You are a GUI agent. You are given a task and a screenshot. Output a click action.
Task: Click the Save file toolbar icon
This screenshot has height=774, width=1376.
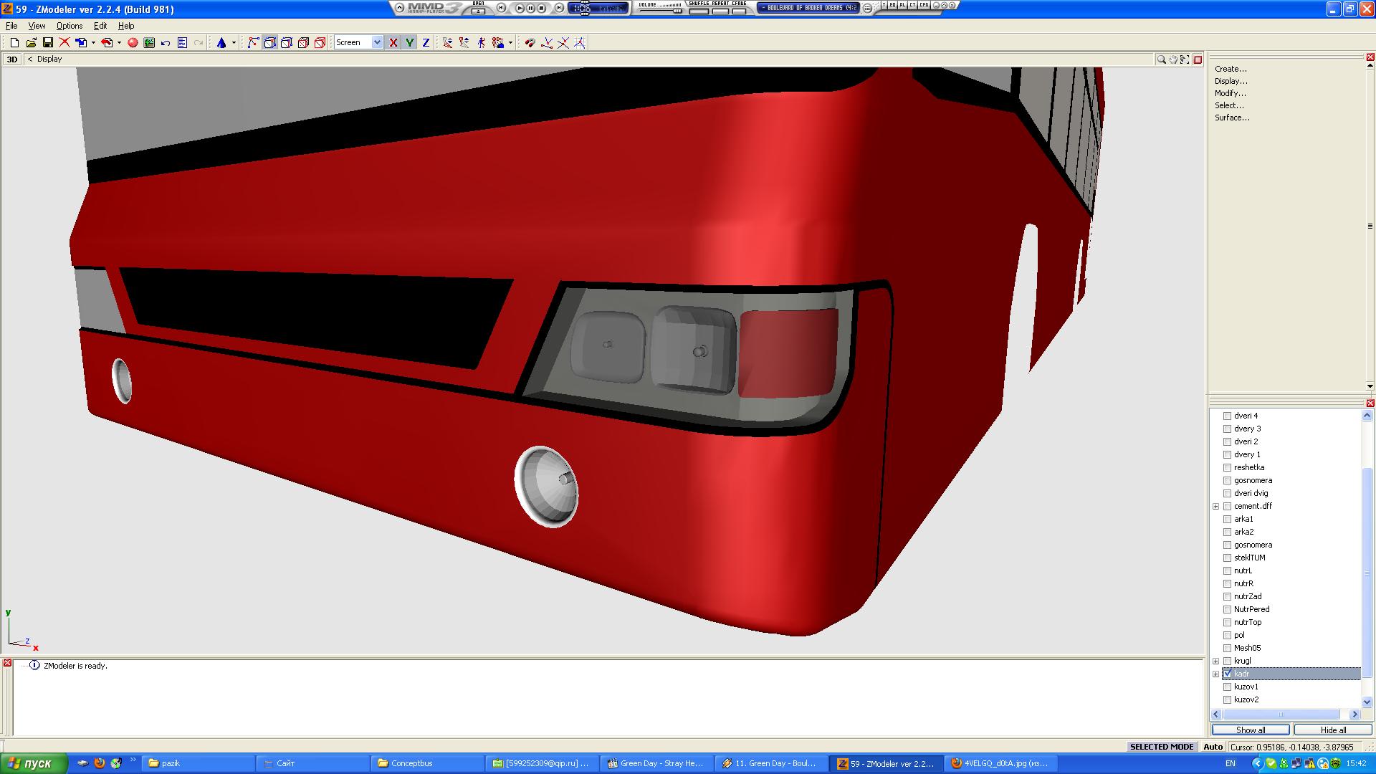[x=47, y=43]
